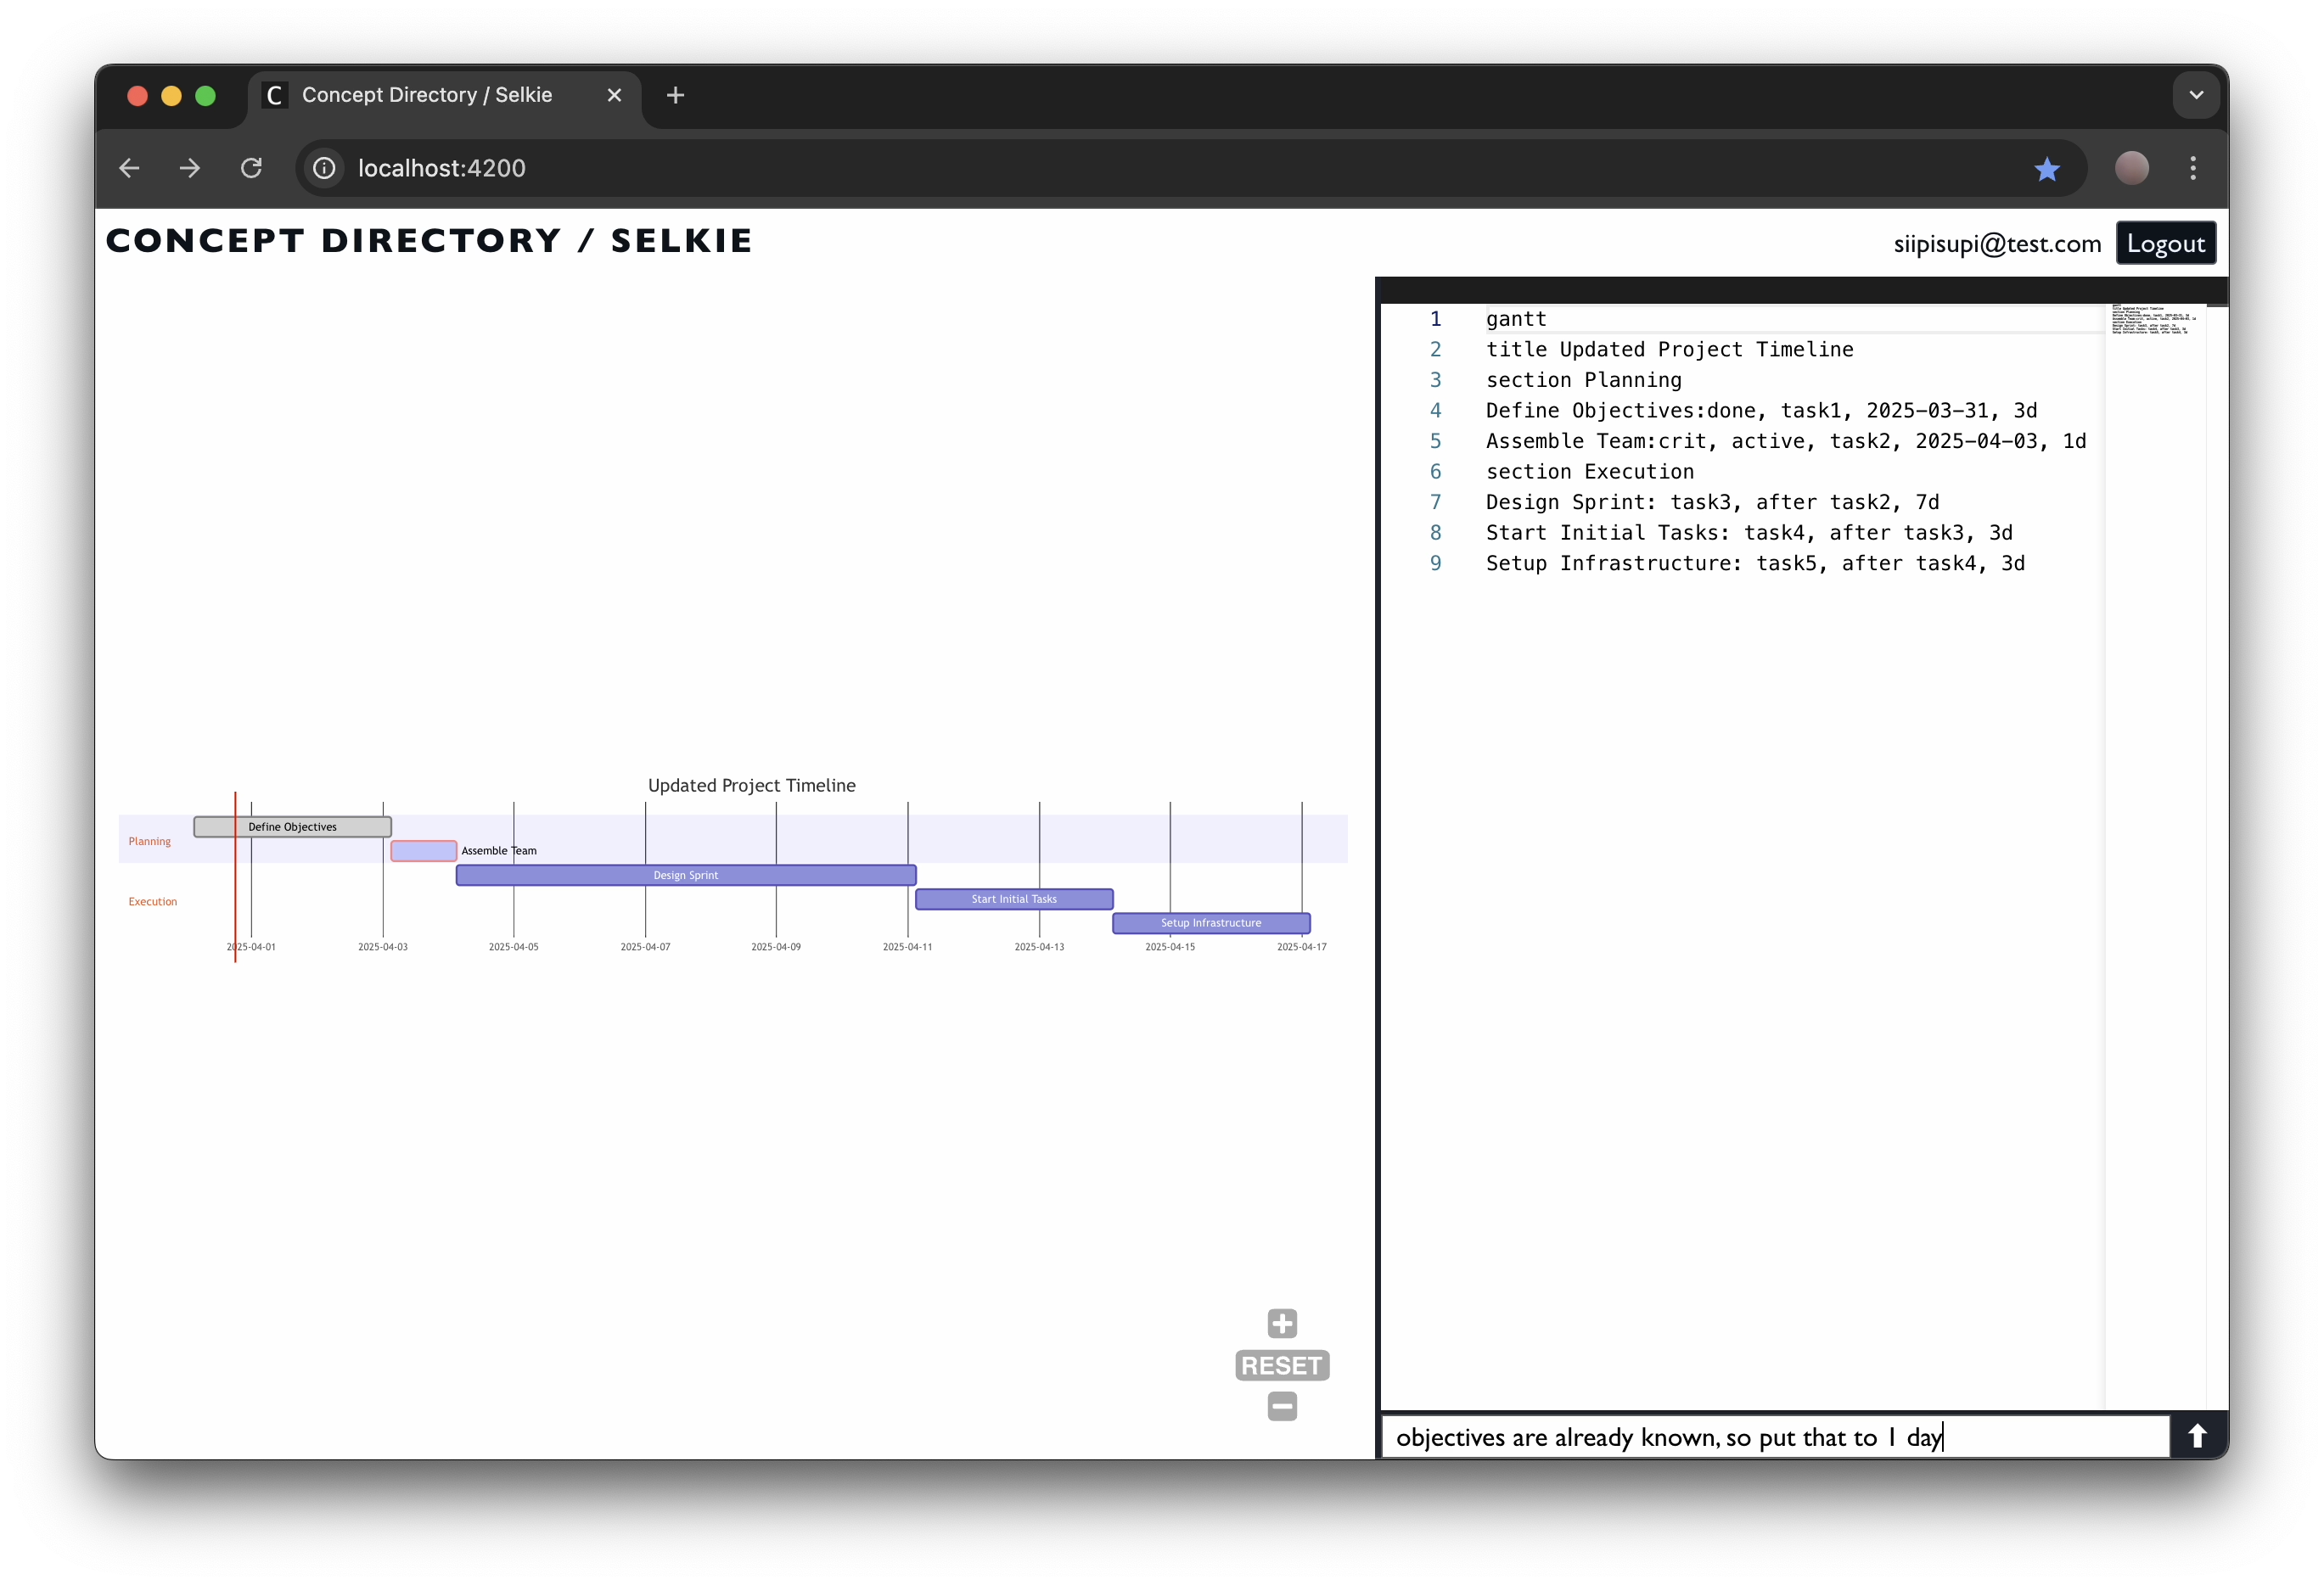Click the 2025-04-17 axis label
The image size is (2324, 1585).
[x=1301, y=946]
